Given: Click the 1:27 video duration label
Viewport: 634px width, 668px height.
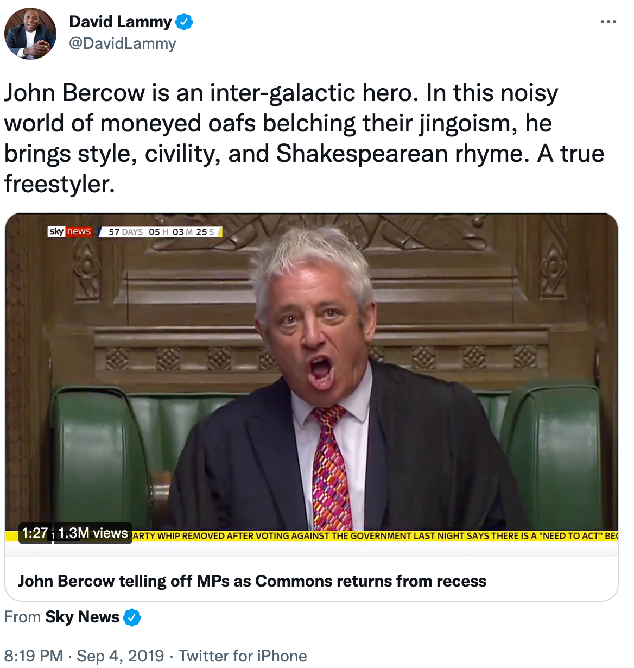Looking at the screenshot, I should pyautogui.click(x=35, y=533).
